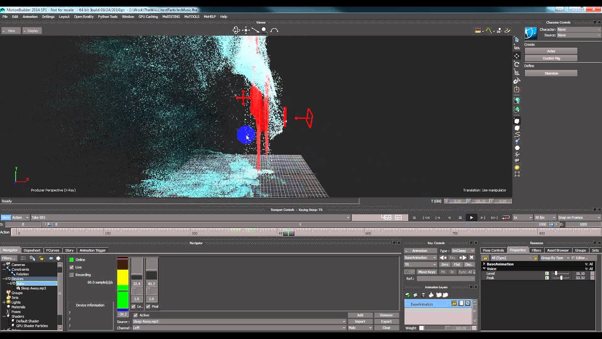Activate the rotate manipulator tool
This screenshot has width=602, height=339.
pos(517,65)
